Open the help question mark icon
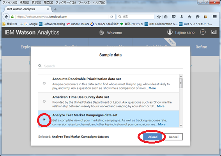This screenshot has height=156, width=221. point(203,32)
